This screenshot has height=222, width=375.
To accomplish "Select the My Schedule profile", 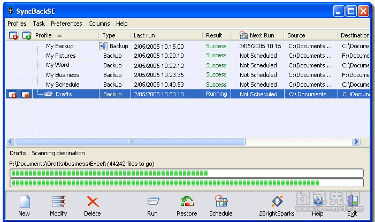I will [63, 85].
